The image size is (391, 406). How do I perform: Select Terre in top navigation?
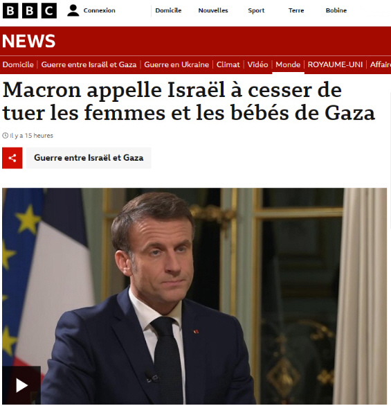[296, 10]
